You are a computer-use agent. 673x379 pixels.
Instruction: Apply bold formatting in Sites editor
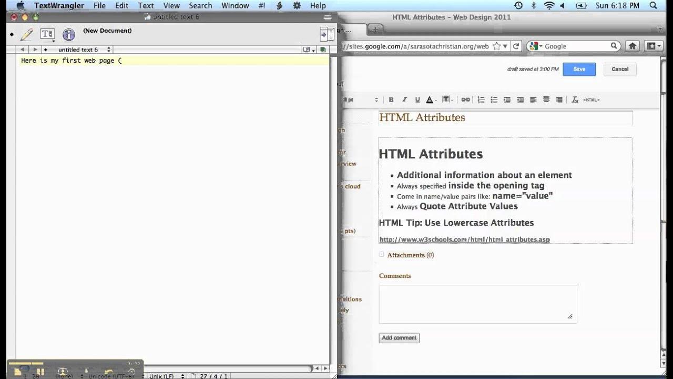(391, 99)
